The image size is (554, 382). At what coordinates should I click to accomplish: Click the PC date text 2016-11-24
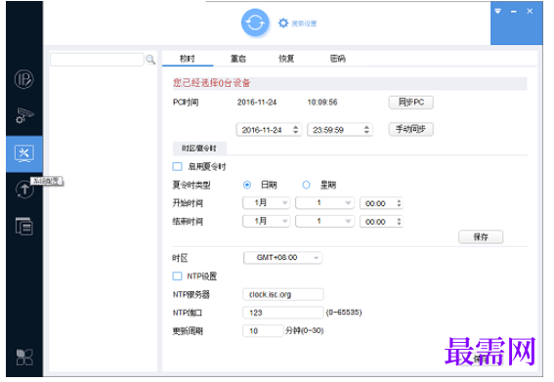[257, 103]
